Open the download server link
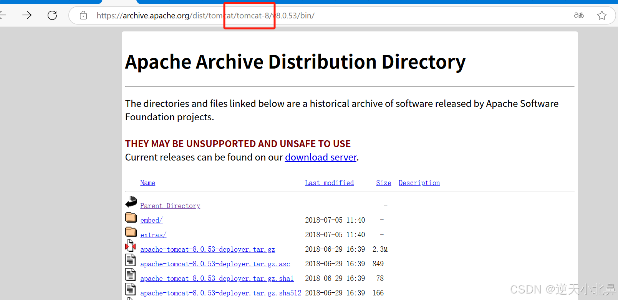Image resolution: width=618 pixels, height=300 pixels. 321,157
